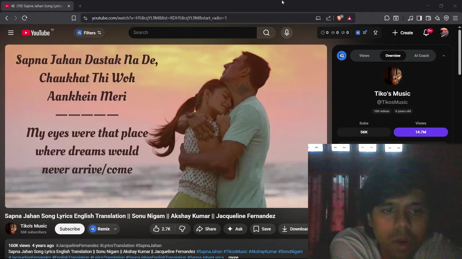462x259 pixels.
Task: Click #JacquelineFernandez hashtag in grey info line
Action: pos(77,245)
